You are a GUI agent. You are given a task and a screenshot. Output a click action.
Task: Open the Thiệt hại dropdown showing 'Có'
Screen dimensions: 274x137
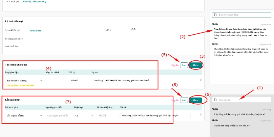[x=84, y=115]
